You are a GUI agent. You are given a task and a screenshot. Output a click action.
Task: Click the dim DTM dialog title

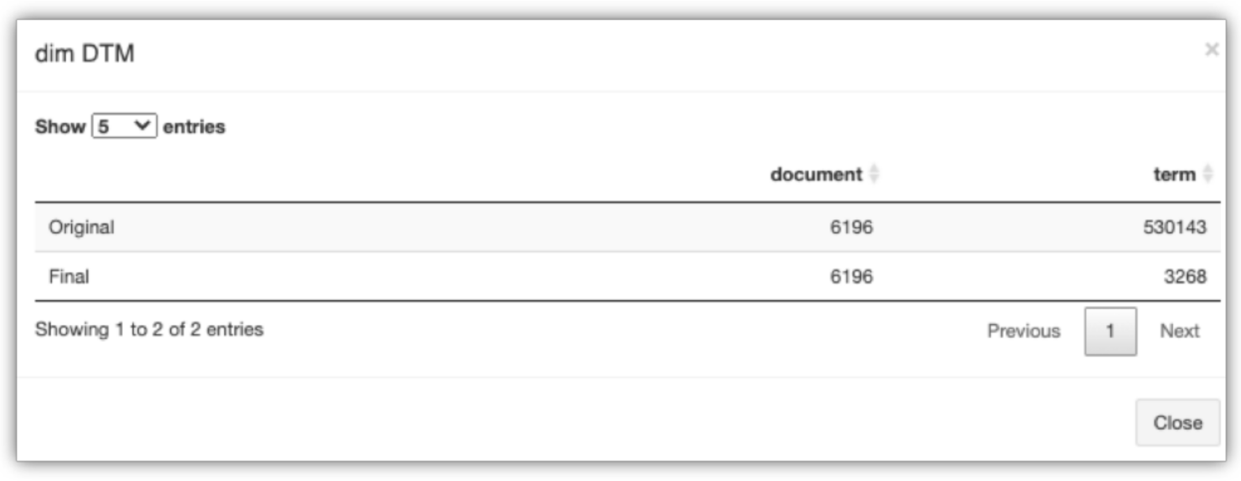coord(85,54)
